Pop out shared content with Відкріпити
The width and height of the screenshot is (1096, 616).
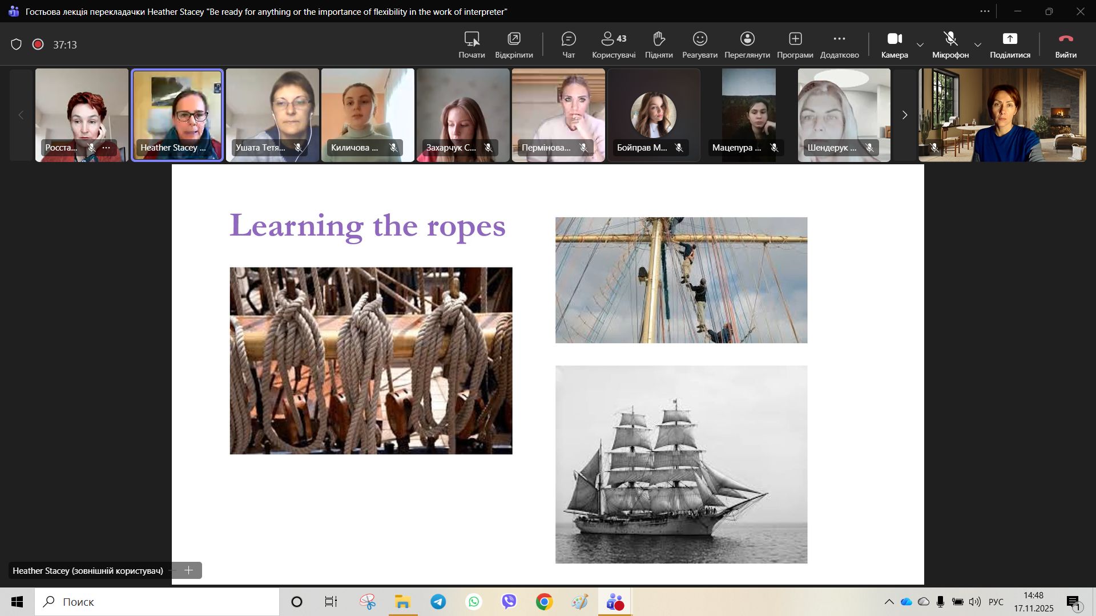pyautogui.click(x=514, y=44)
